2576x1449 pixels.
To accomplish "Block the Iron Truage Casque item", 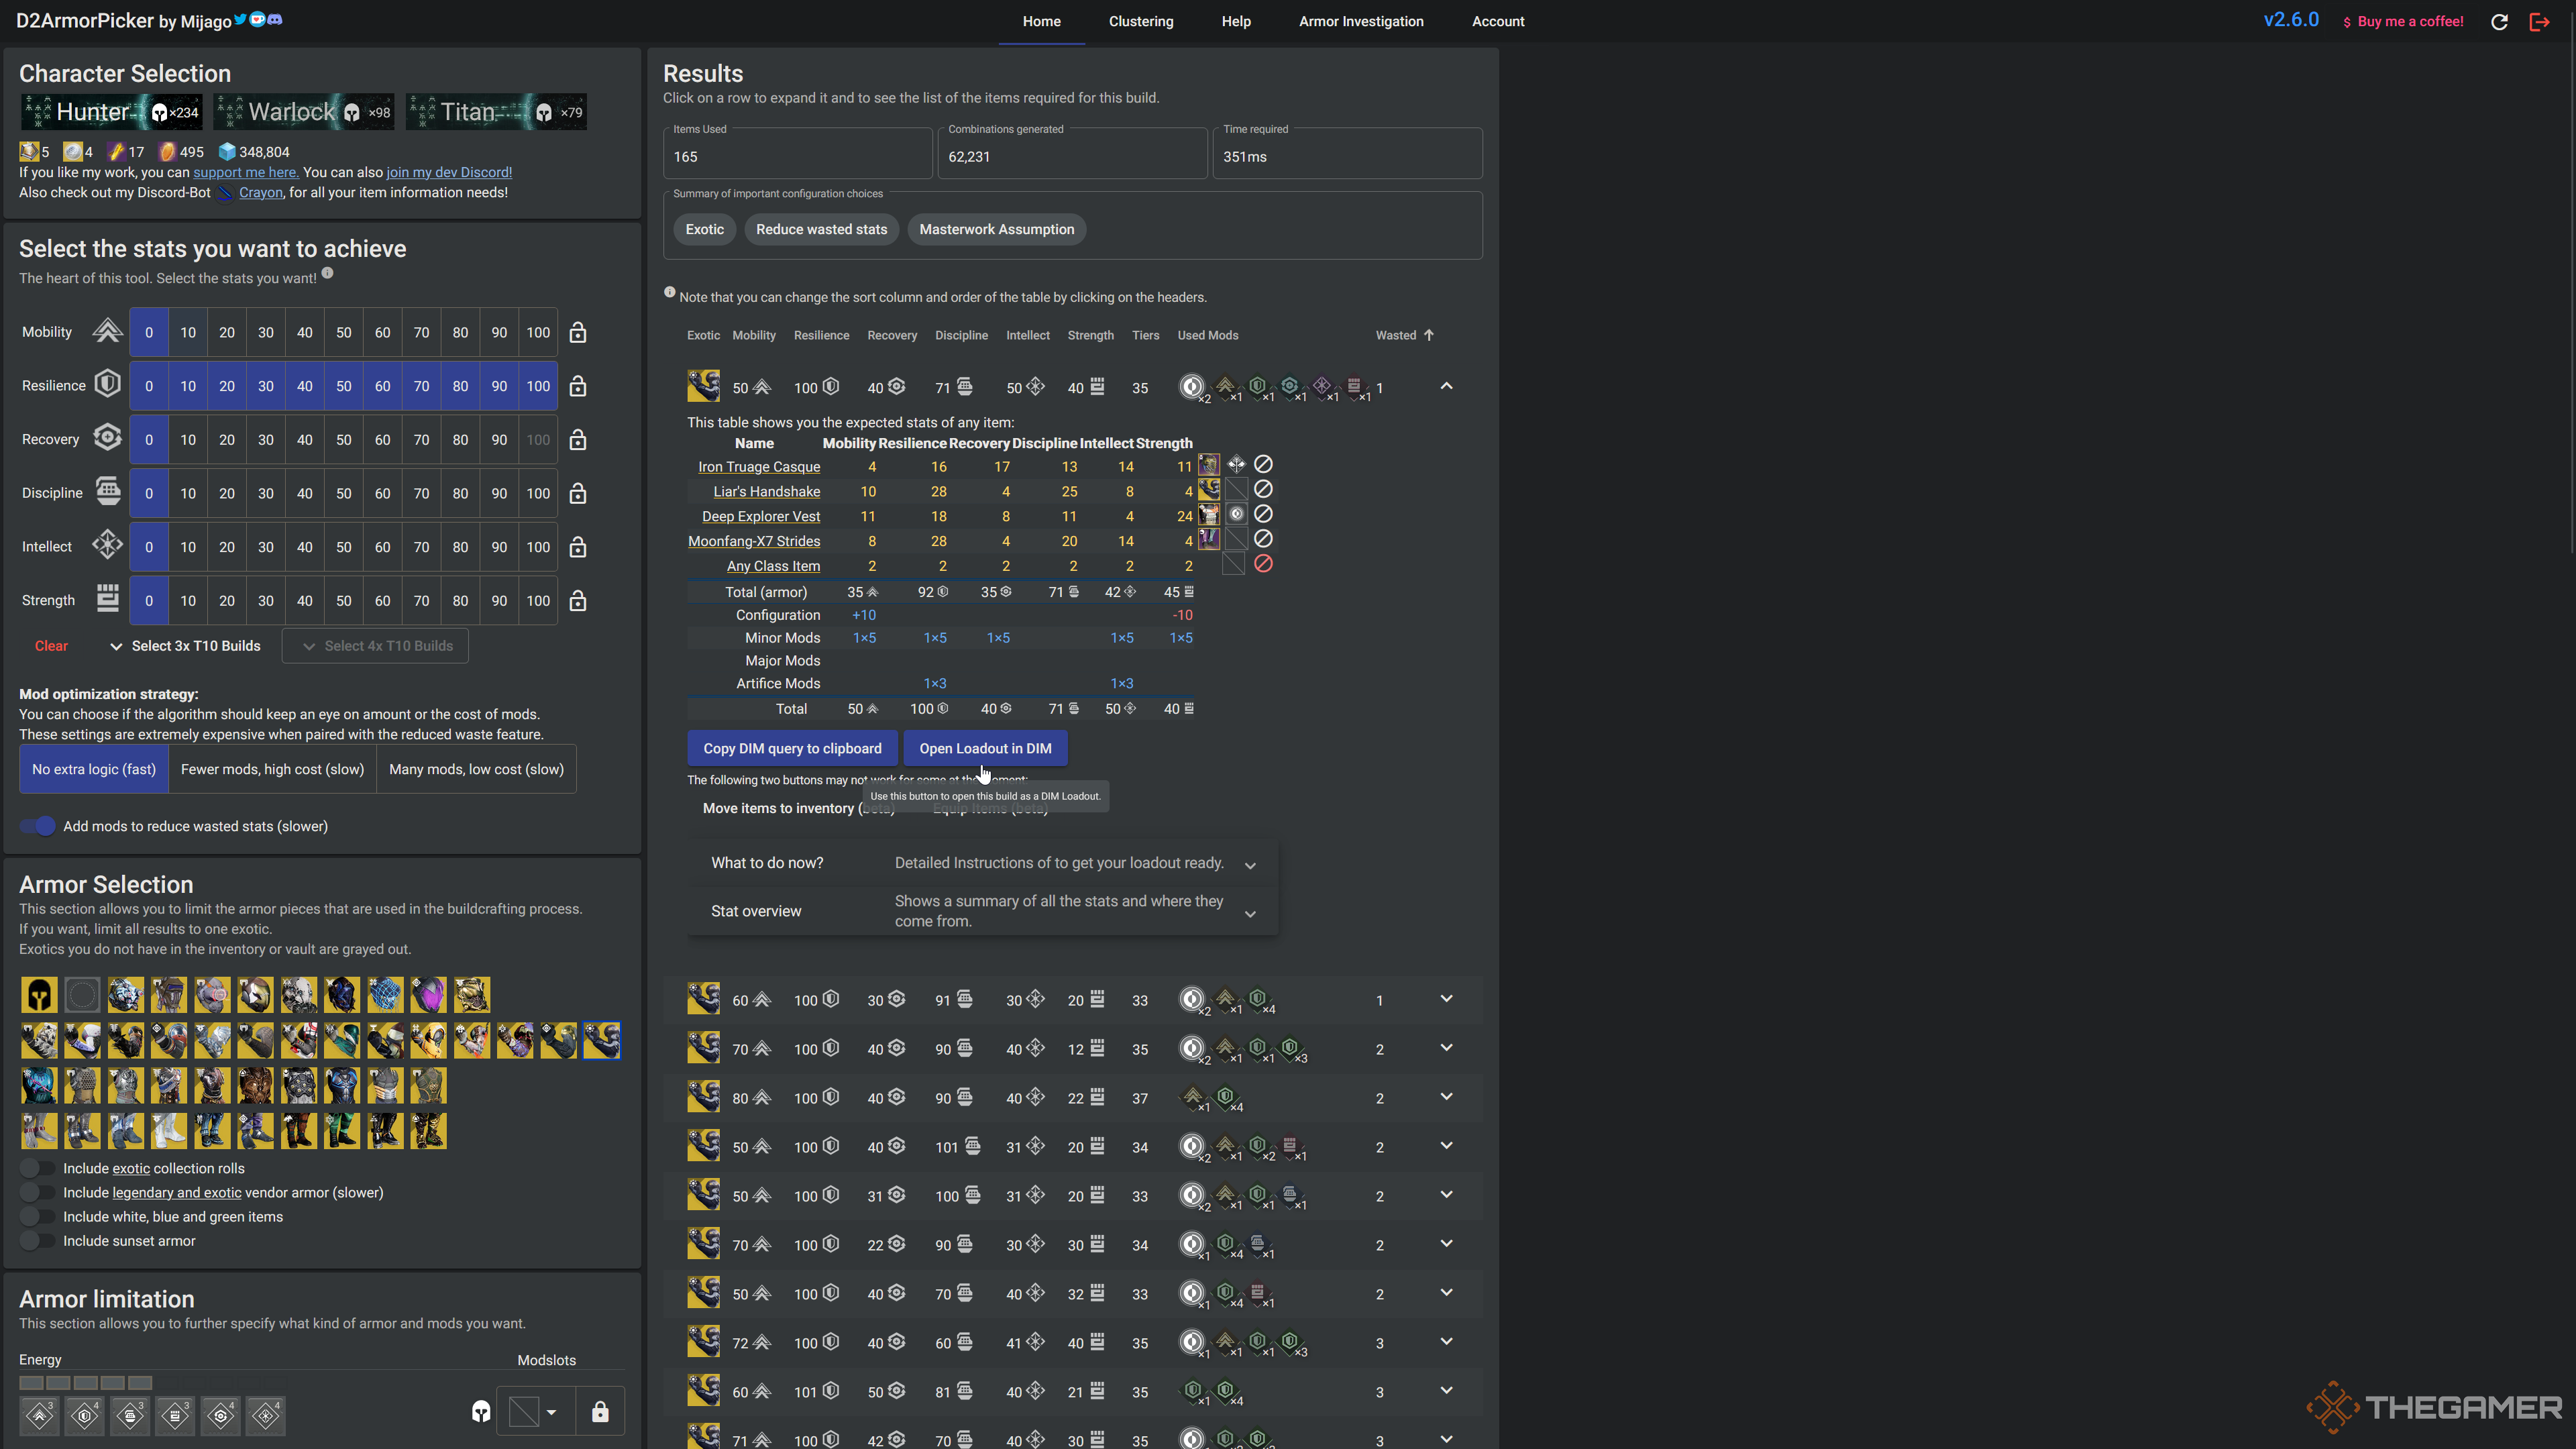I will point(1264,465).
